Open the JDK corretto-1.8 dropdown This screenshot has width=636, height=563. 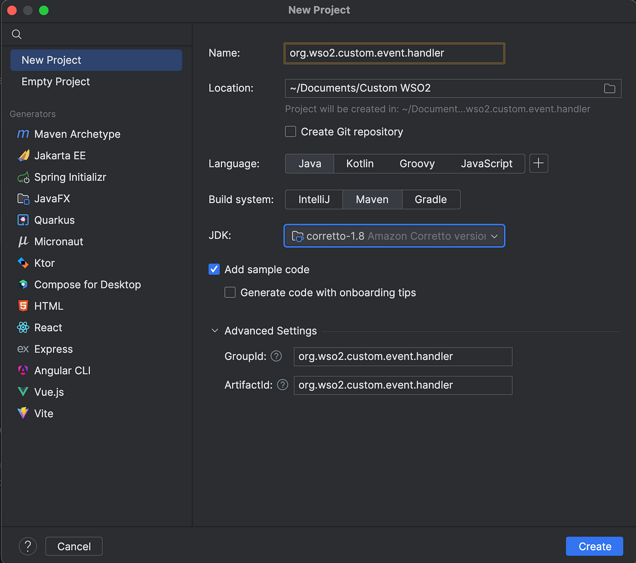pyautogui.click(x=394, y=236)
